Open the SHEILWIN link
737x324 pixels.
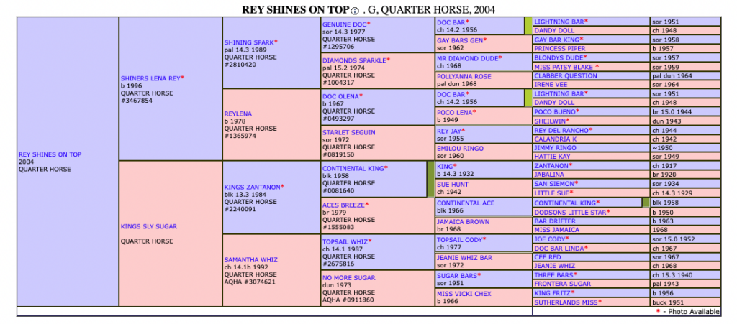coord(549,121)
